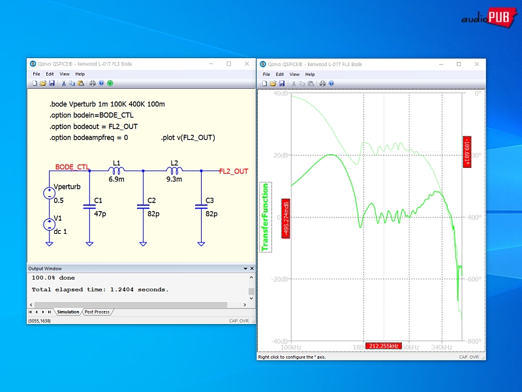
Task: Click the 9.3m inductance value
Action: point(174,179)
